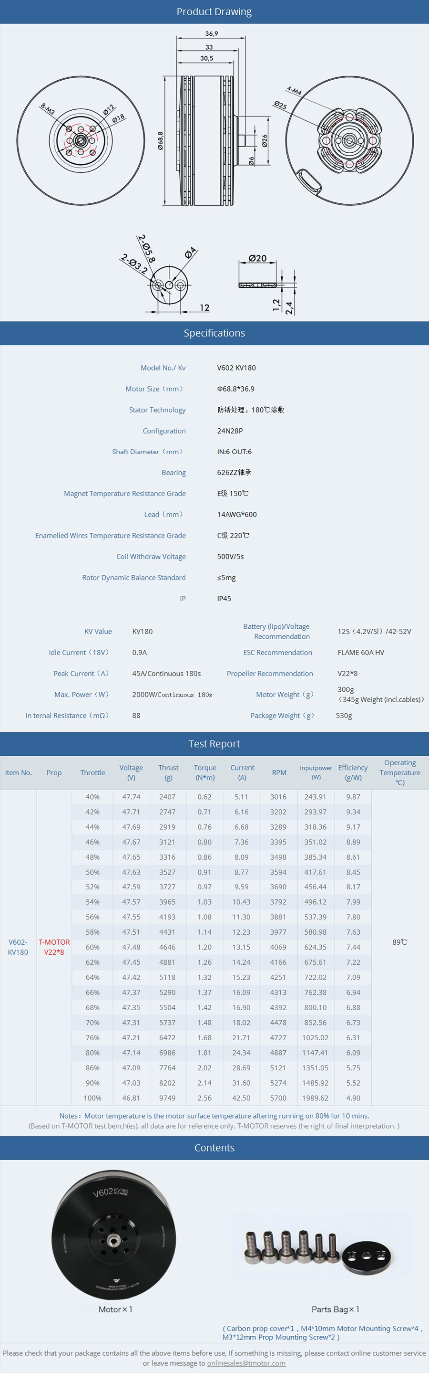Click the idle current value 0.9A

140,653
